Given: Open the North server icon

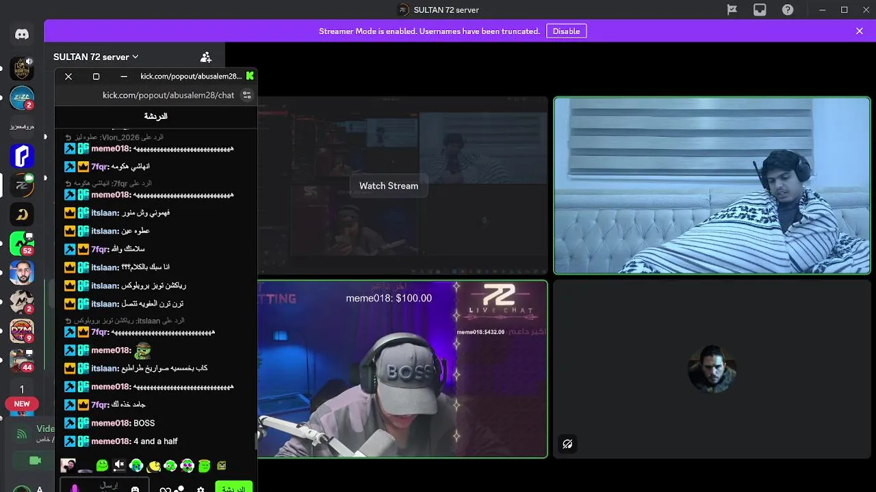Looking at the screenshot, I should [x=22, y=69].
